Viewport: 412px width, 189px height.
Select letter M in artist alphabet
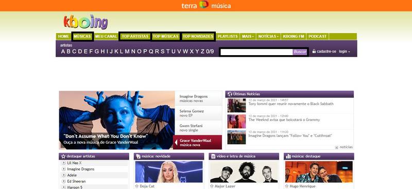point(127,51)
